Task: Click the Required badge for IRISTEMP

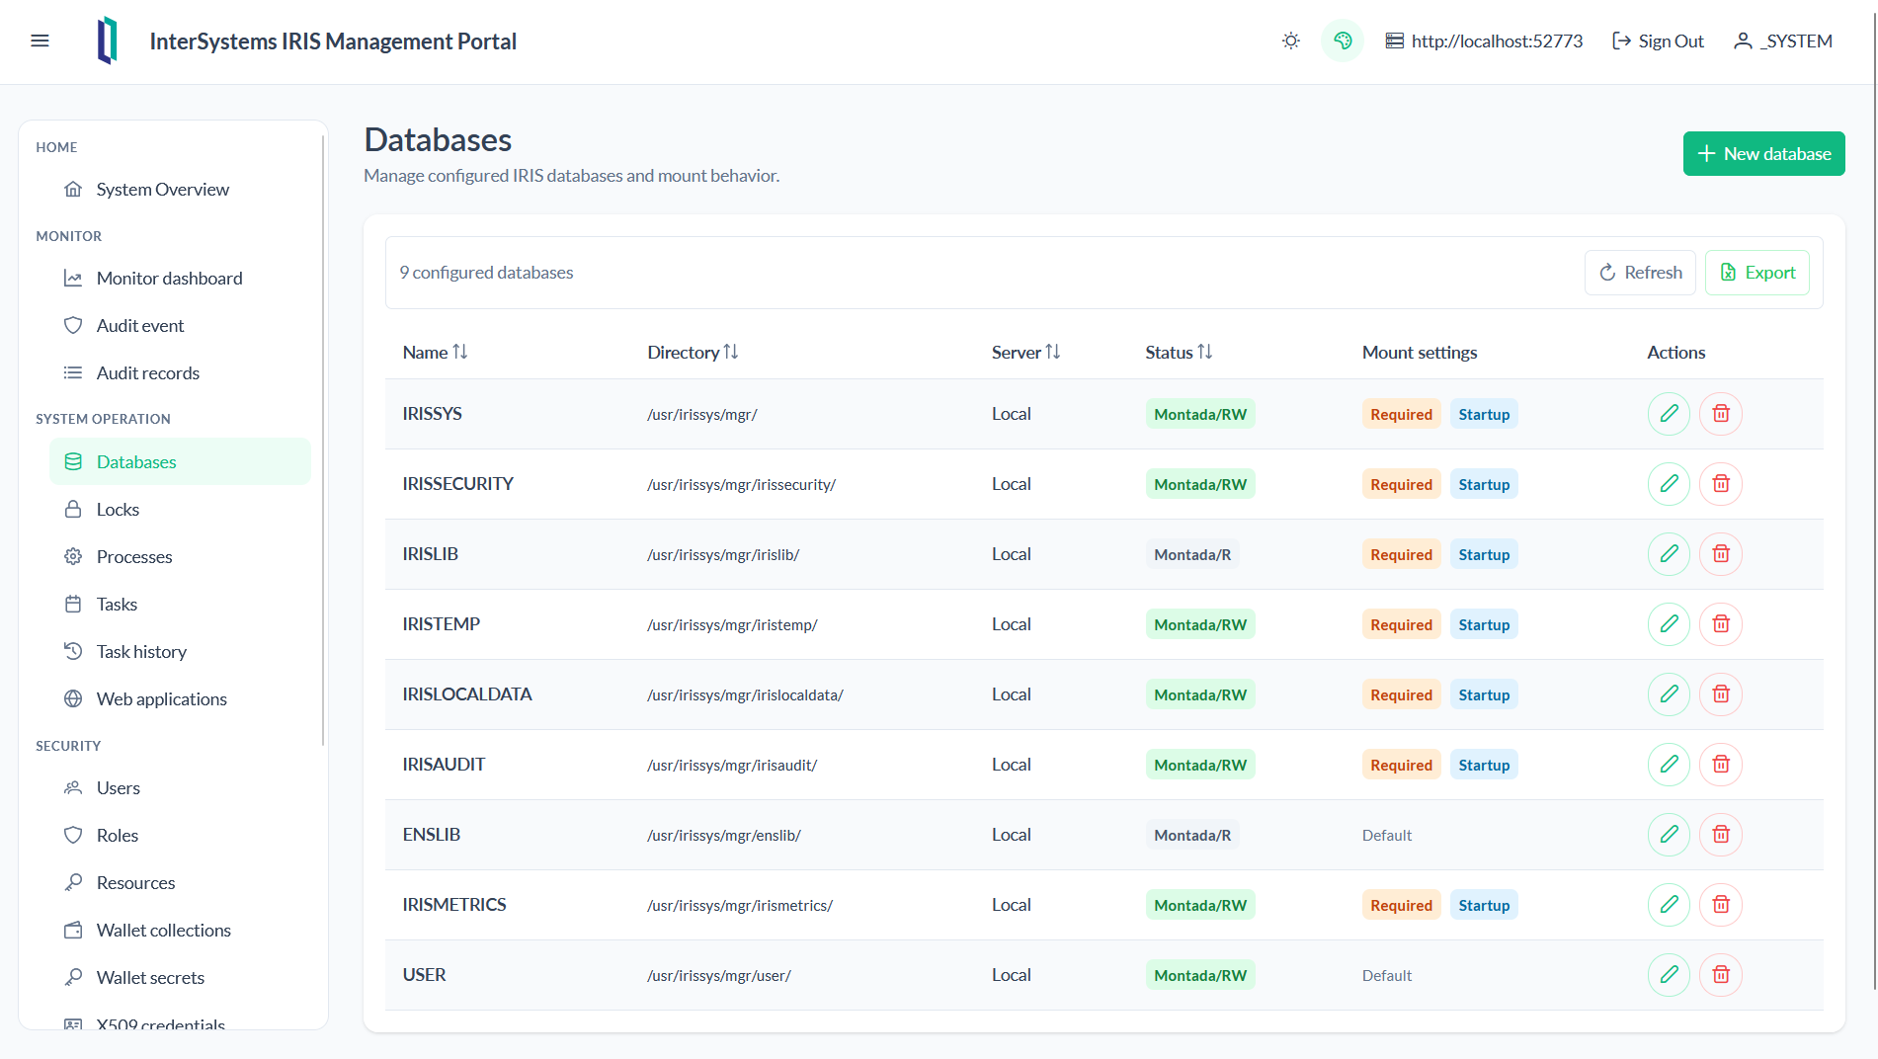Action: [1401, 624]
